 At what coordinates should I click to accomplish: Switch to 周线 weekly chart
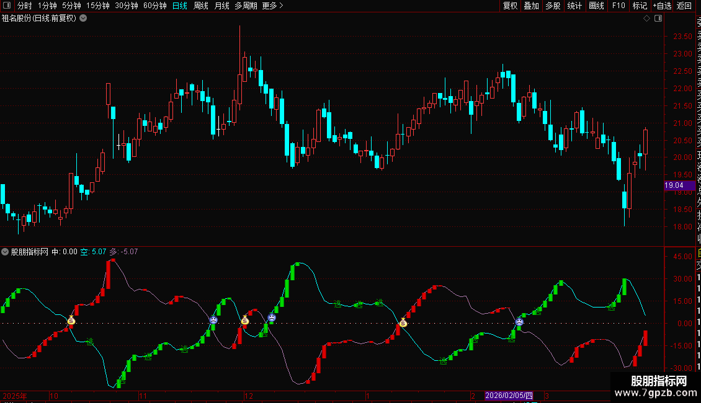201,6
